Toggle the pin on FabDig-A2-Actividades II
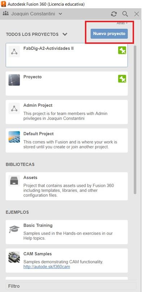This screenshot has height=292, width=142. (122, 51)
